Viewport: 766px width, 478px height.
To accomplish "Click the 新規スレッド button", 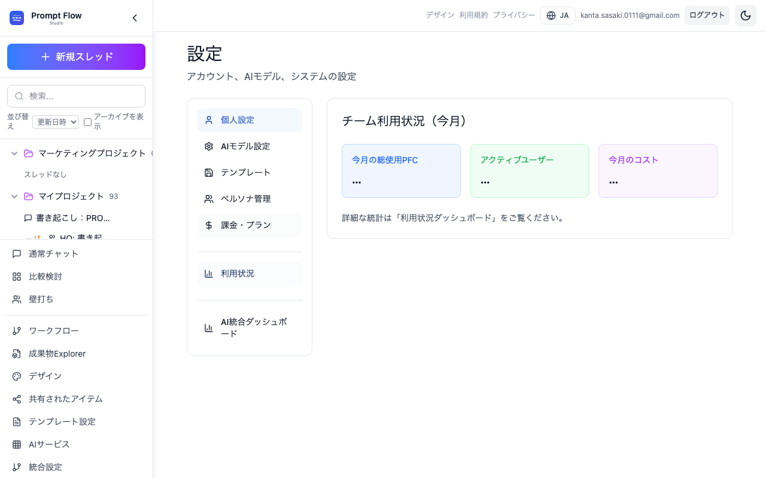I will pyautogui.click(x=76, y=57).
